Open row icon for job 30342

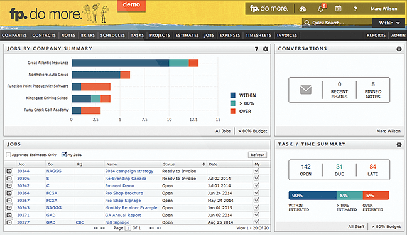click(9, 185)
